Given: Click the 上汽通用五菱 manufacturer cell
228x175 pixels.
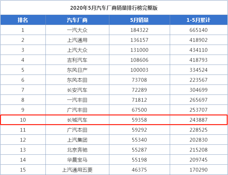Looking at the screenshot, I should pyautogui.click(x=77, y=170).
